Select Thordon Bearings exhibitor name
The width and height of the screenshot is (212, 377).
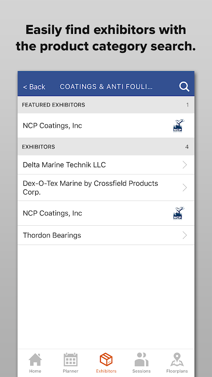coord(52,235)
